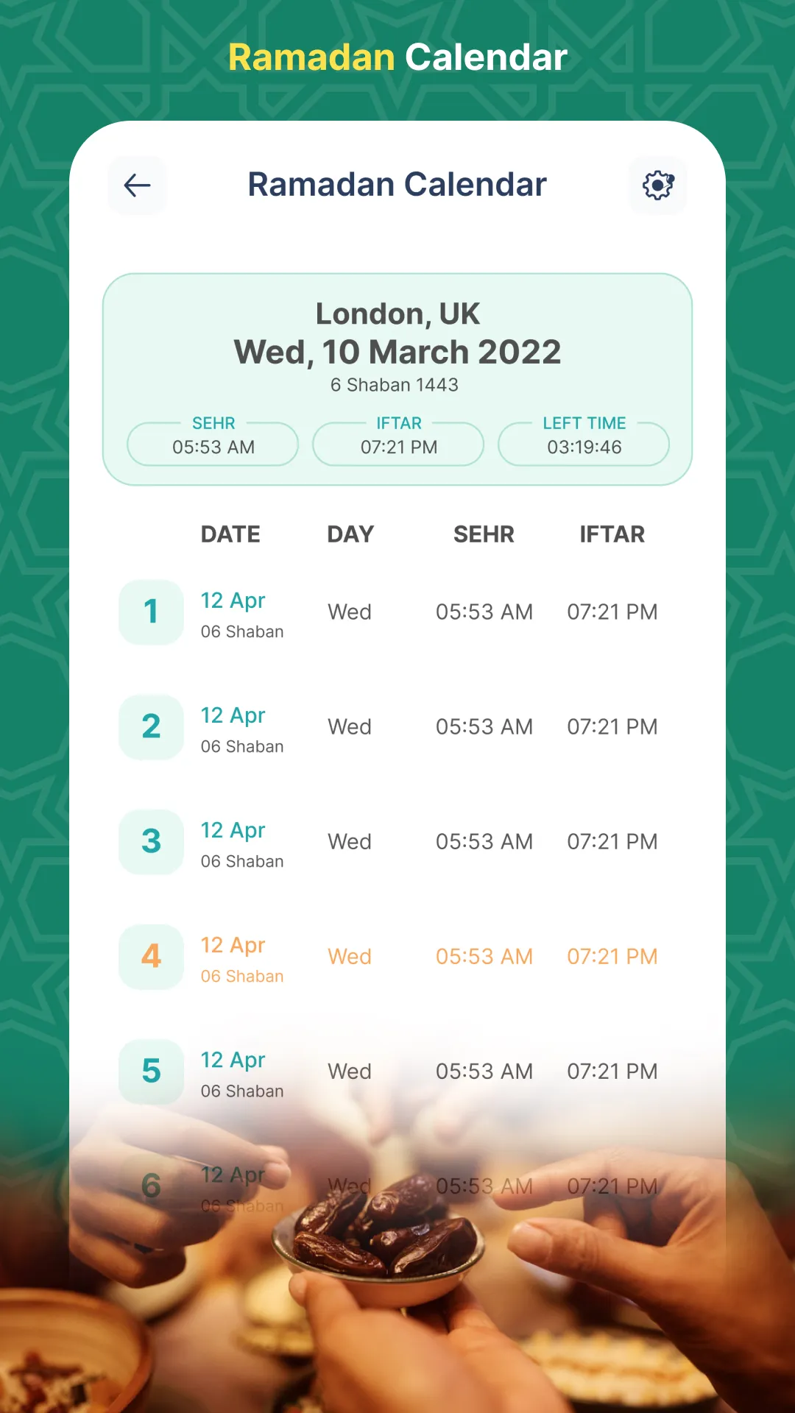Tap highlighted day 4 number badge
The width and height of the screenshot is (795, 1413).
coord(151,957)
